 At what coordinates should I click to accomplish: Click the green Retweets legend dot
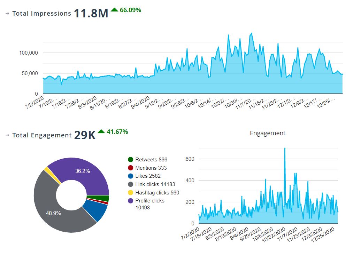(x=130, y=159)
